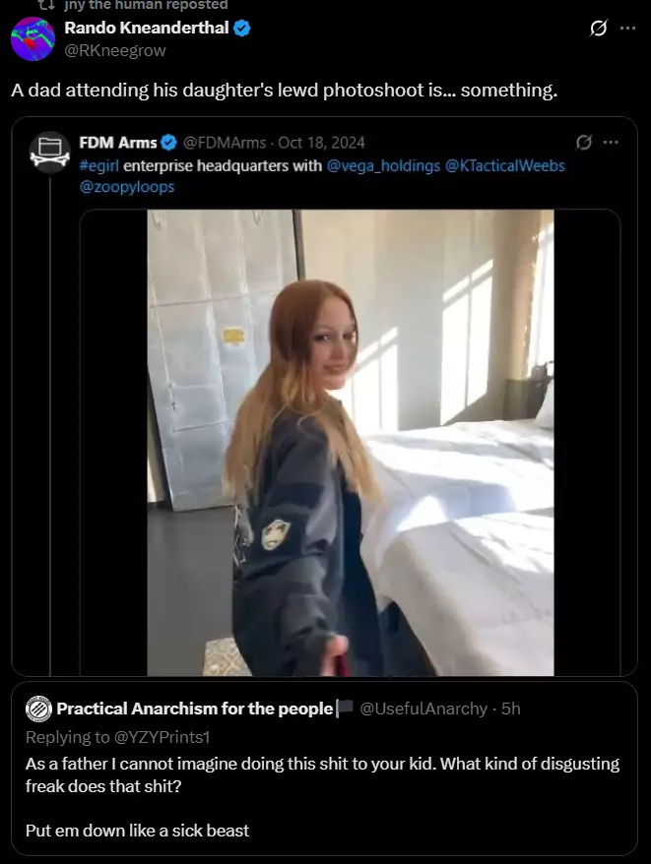Click FDM Arms verified badge
This screenshot has width=651, height=864.
[x=168, y=143]
